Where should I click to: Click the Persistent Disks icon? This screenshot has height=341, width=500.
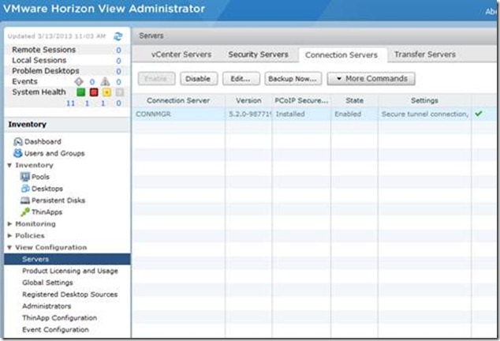[x=25, y=200]
